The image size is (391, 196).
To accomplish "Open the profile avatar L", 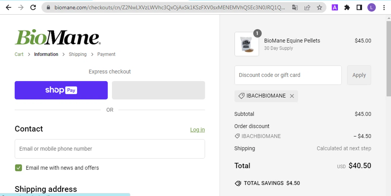I will tap(371, 8).
